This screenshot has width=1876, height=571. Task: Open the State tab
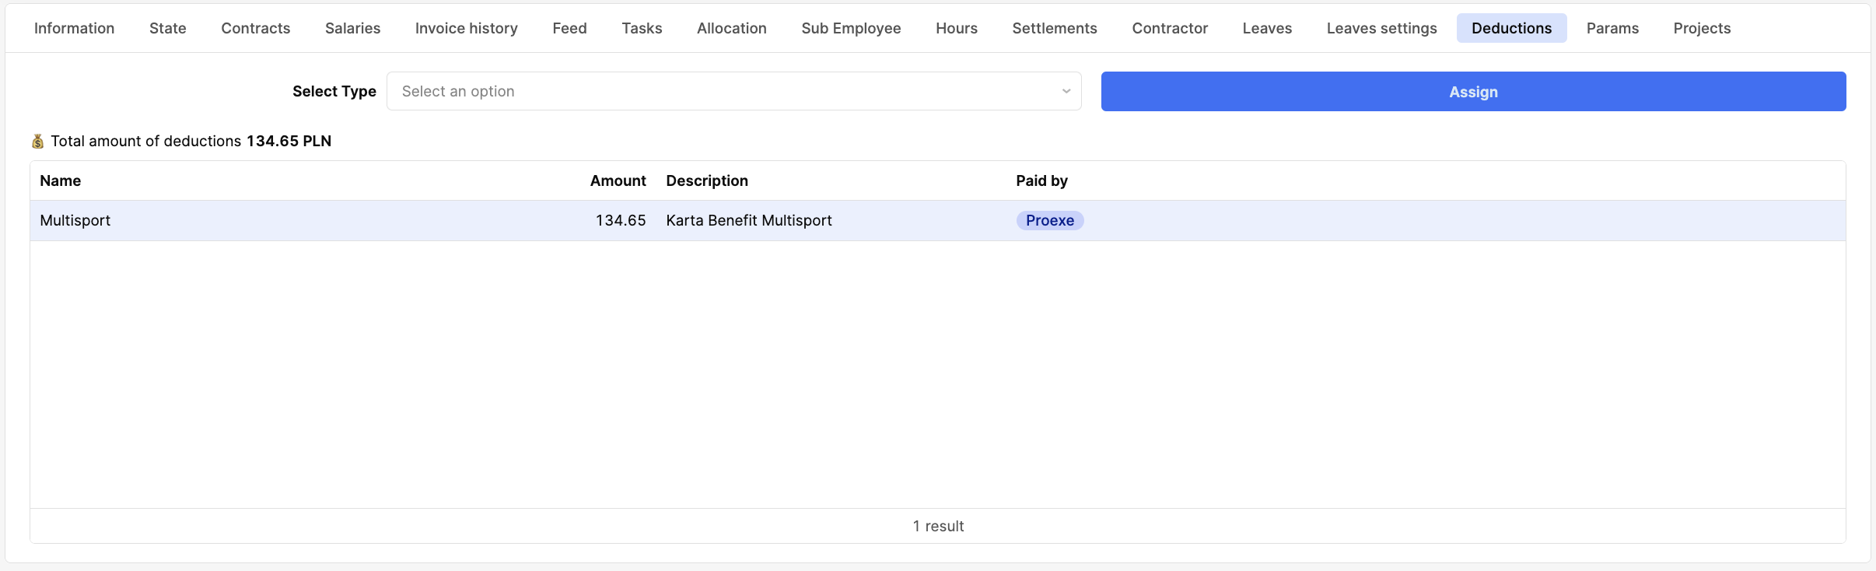pos(167,28)
